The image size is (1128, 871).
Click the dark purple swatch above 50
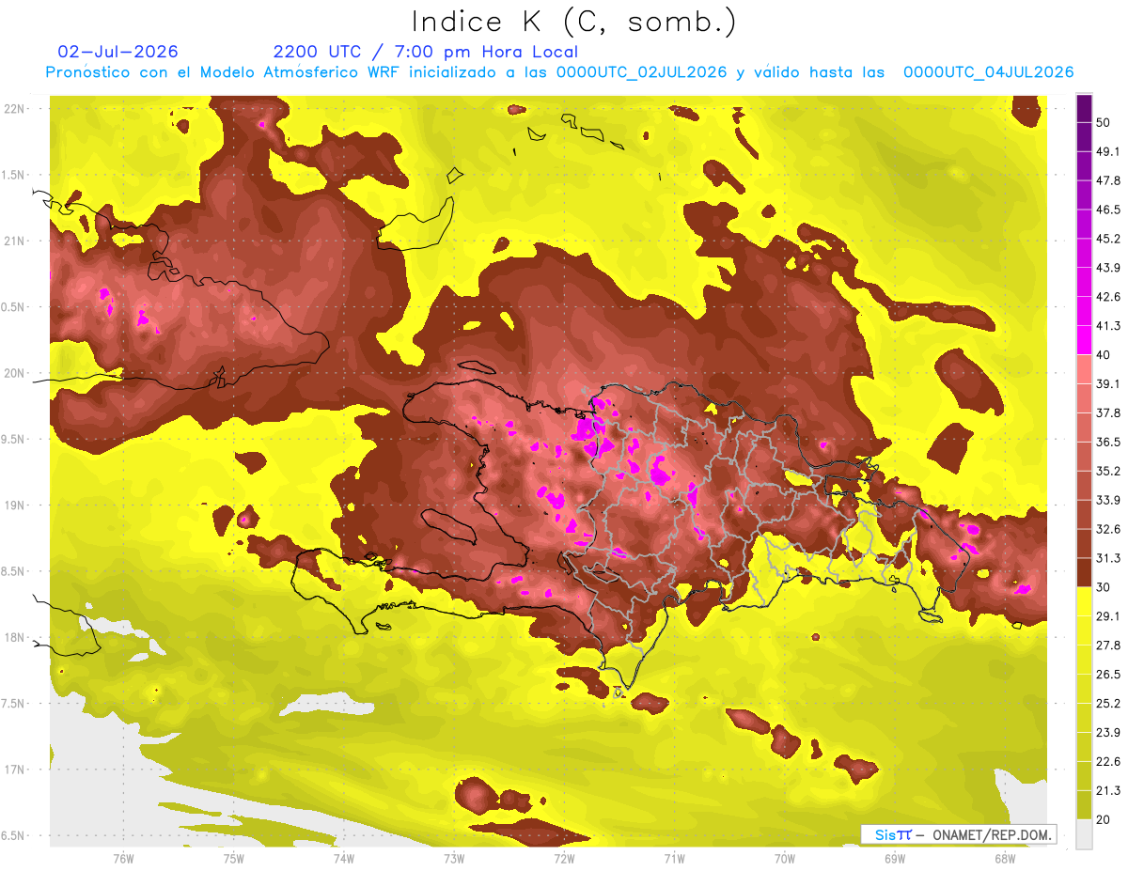point(1084,107)
